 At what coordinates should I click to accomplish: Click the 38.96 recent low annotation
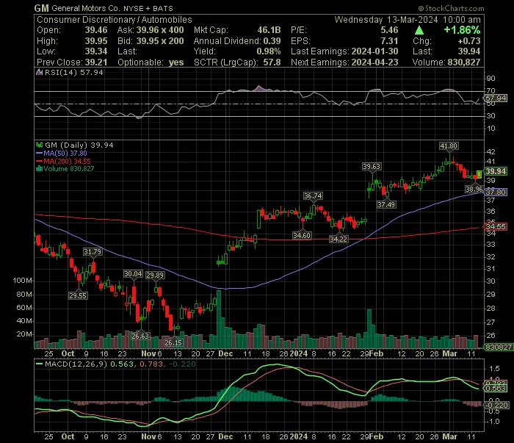click(474, 190)
